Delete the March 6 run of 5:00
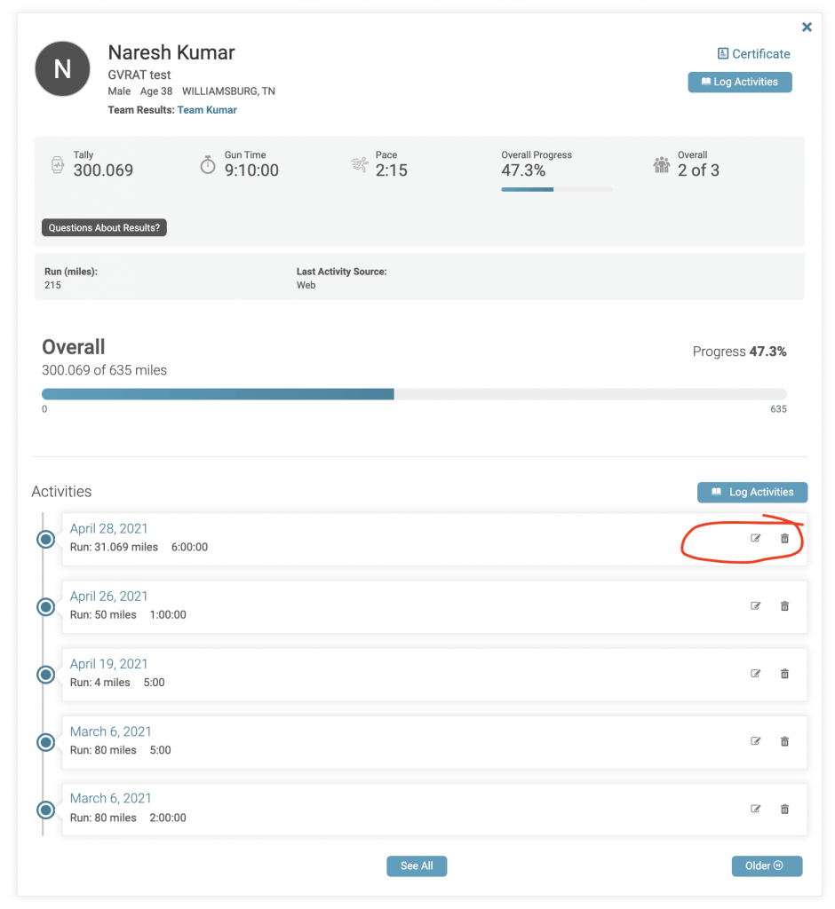835x909 pixels. [x=784, y=741]
